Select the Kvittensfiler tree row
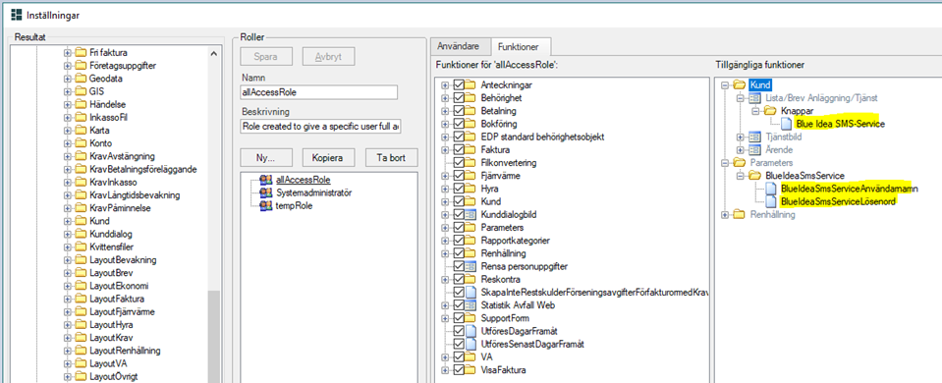This screenshot has height=383, width=942. pos(111,246)
